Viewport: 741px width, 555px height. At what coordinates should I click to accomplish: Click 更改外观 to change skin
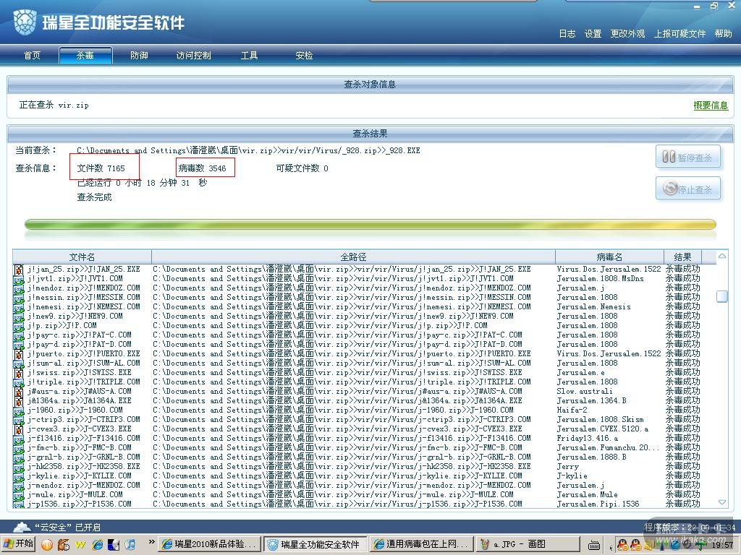[627, 33]
